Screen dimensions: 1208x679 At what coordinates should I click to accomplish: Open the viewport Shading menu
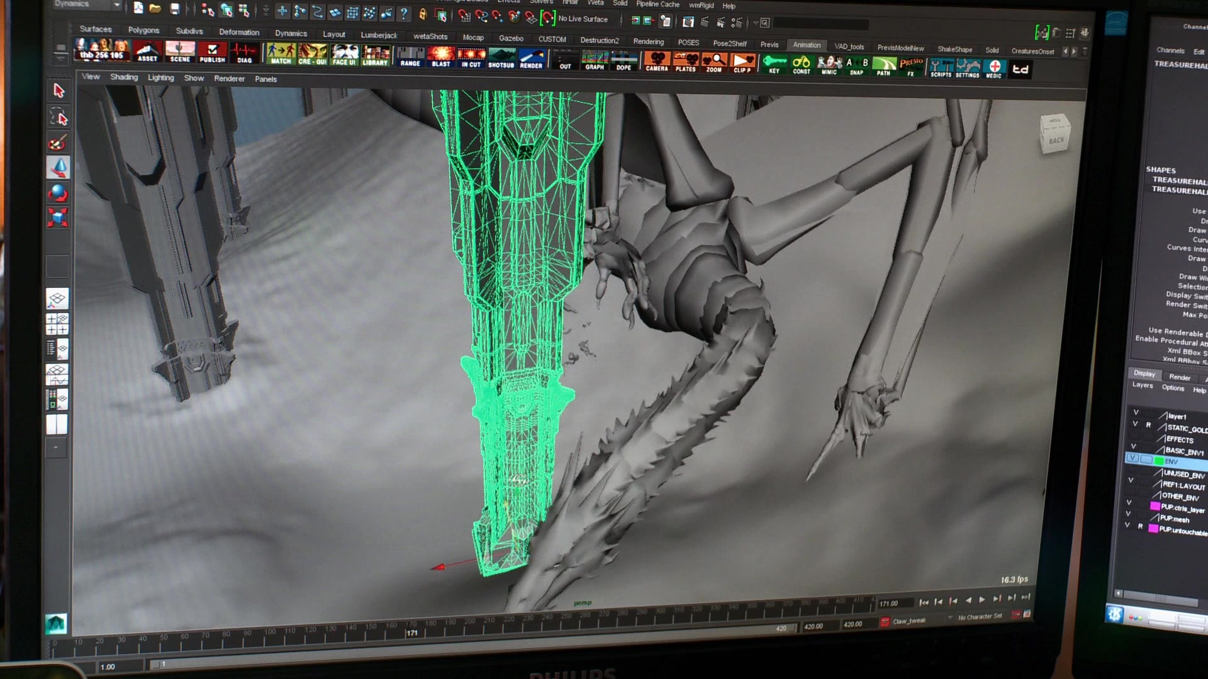click(x=124, y=77)
